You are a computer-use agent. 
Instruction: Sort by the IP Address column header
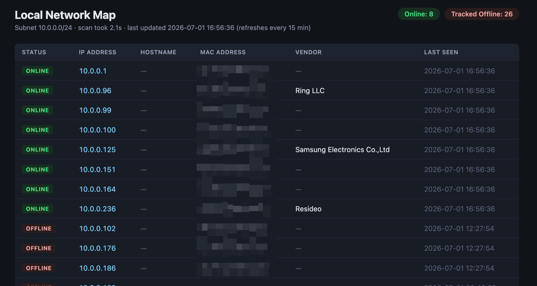pyautogui.click(x=98, y=52)
